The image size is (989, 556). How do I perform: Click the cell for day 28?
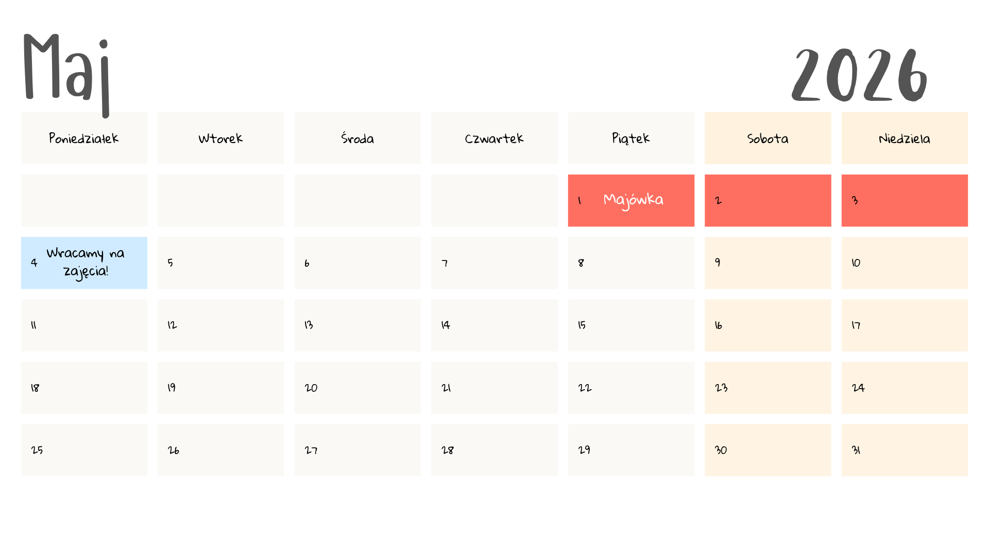[x=494, y=450]
